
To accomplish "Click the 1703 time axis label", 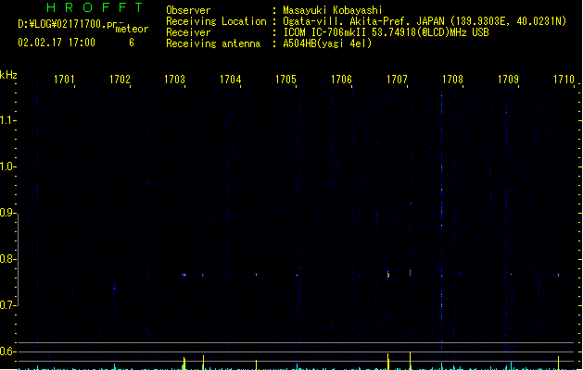I will 175,80.
